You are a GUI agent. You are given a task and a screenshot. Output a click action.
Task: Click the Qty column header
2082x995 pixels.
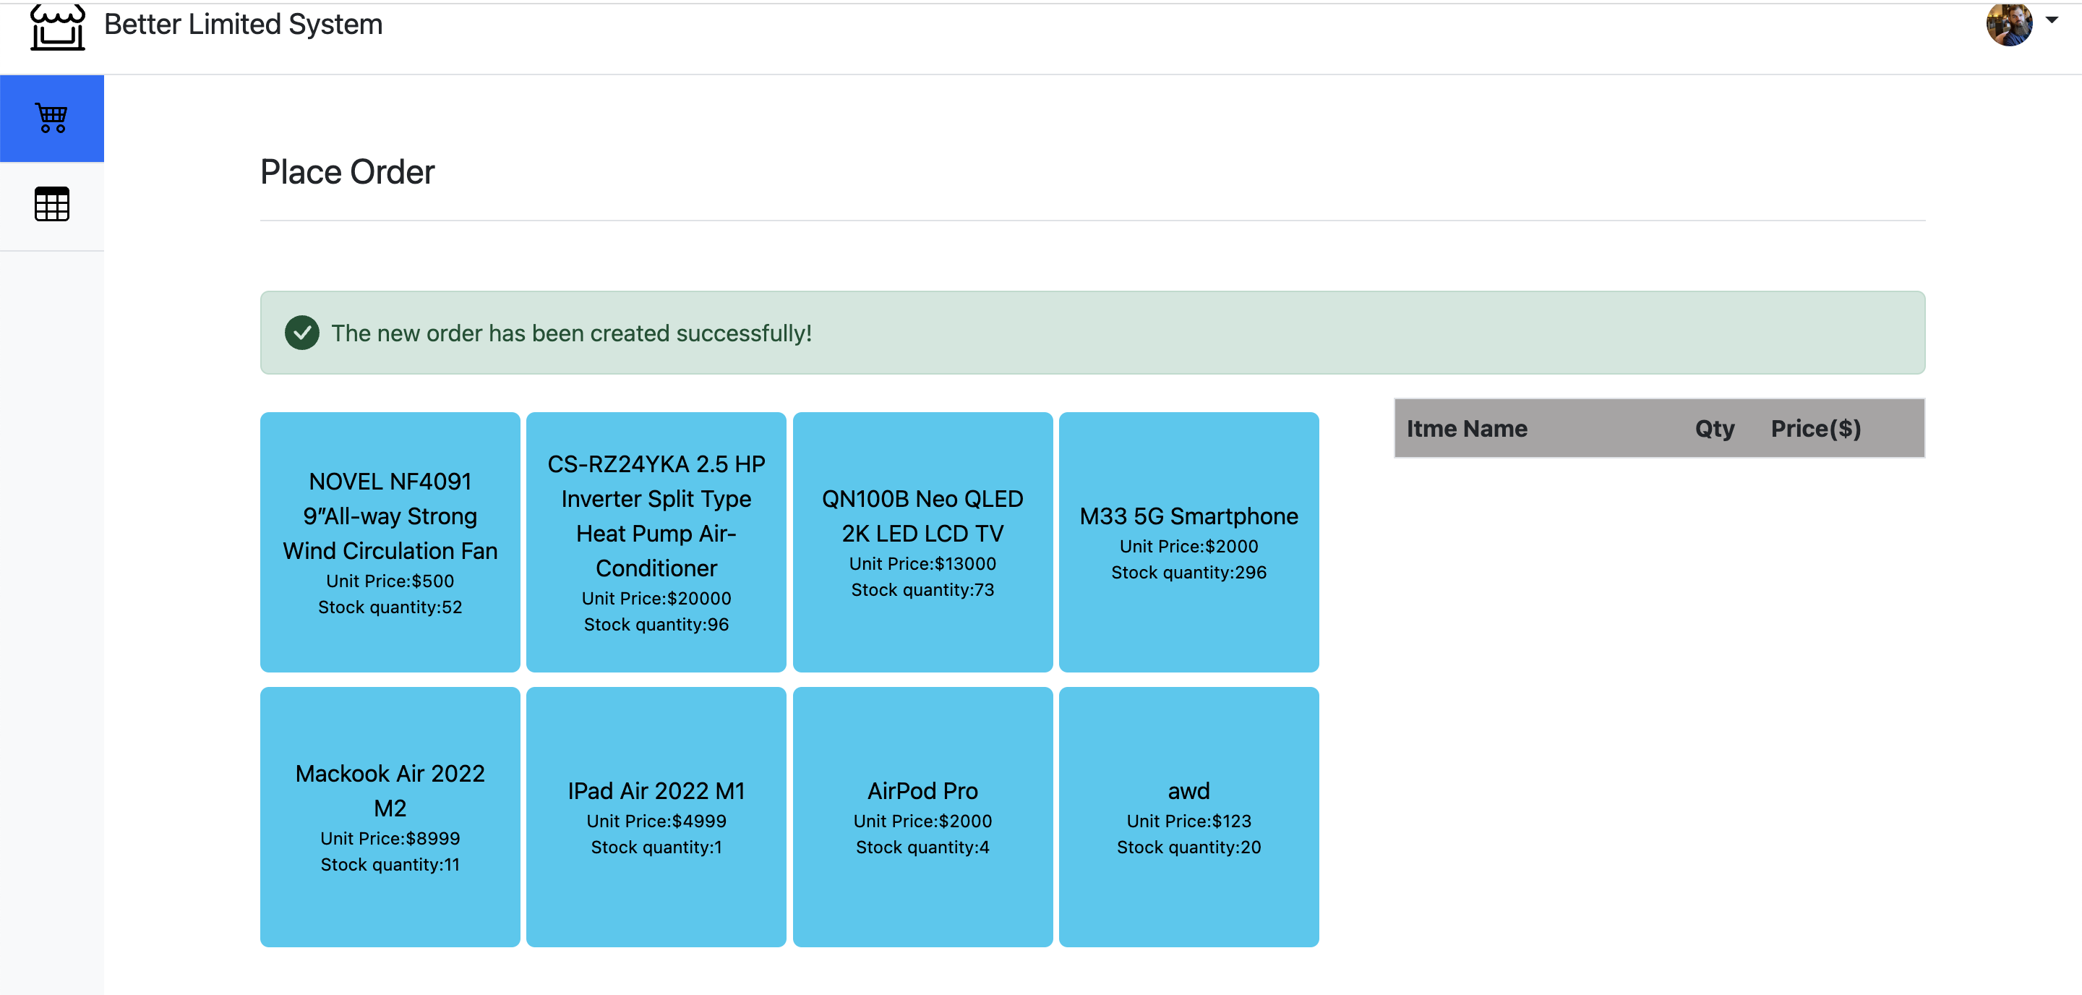coord(1713,428)
